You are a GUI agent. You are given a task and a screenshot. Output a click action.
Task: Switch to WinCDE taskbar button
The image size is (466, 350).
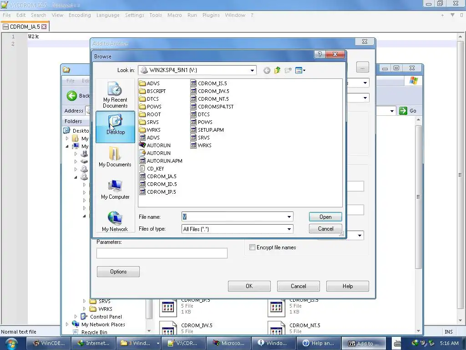click(x=49, y=343)
